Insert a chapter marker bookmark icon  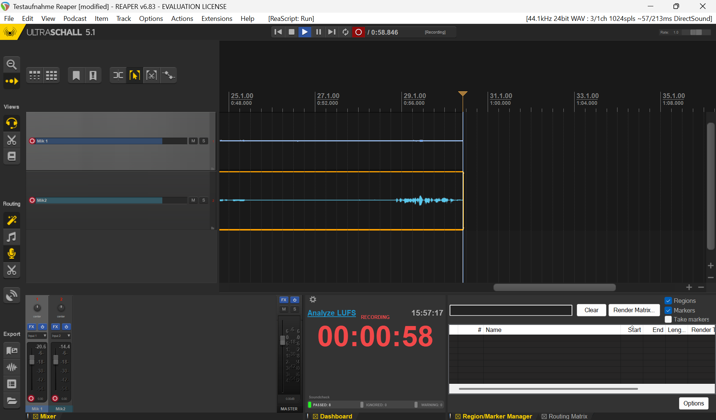[76, 75]
